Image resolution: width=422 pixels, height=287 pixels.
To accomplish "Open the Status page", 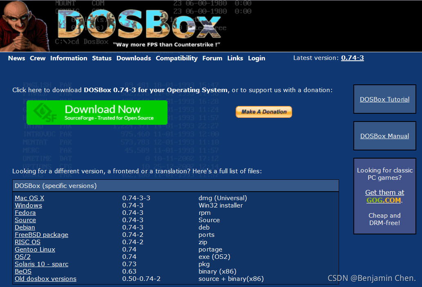I will tap(102, 58).
